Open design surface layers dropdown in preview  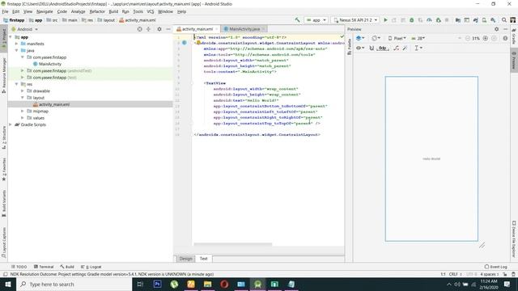(x=360, y=38)
